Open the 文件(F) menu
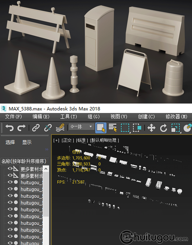 (x=14, y=117)
